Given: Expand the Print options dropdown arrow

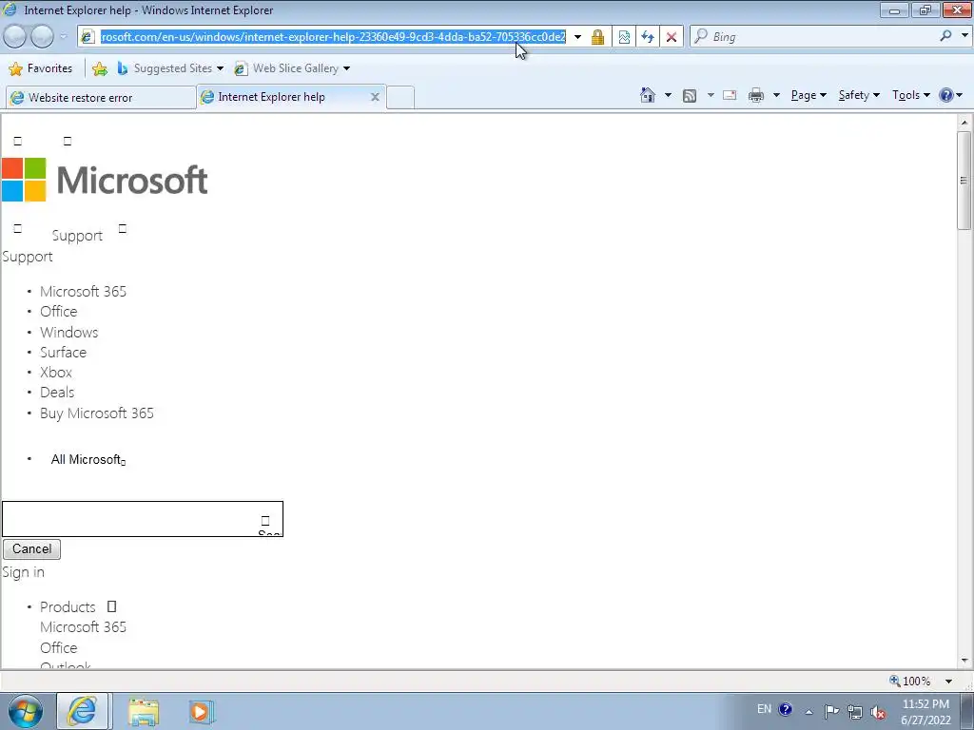Looking at the screenshot, I should click(776, 95).
